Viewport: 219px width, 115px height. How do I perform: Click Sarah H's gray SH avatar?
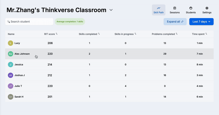pos(10,97)
